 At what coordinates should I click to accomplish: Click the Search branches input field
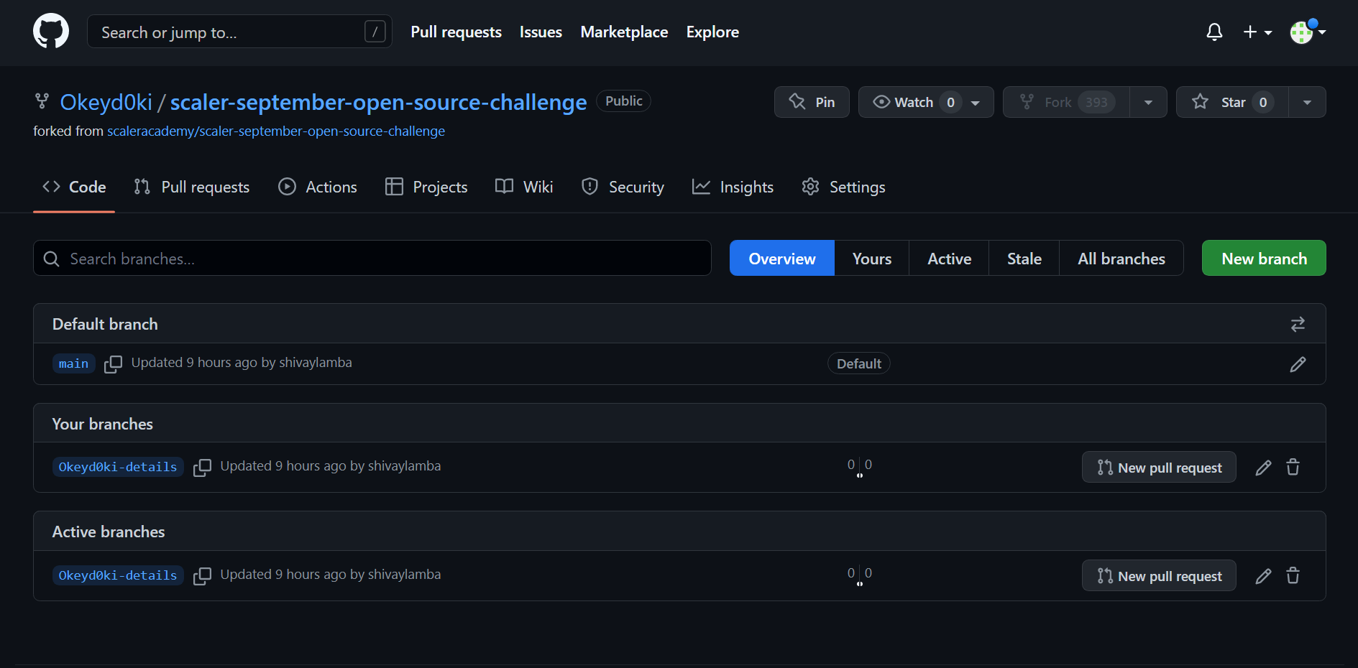point(372,258)
